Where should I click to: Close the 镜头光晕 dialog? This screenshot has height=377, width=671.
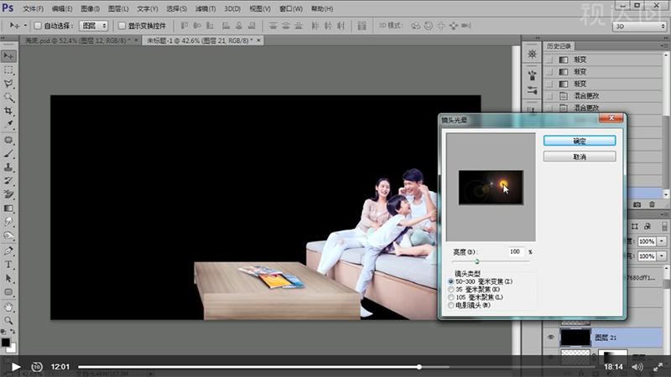pos(611,118)
